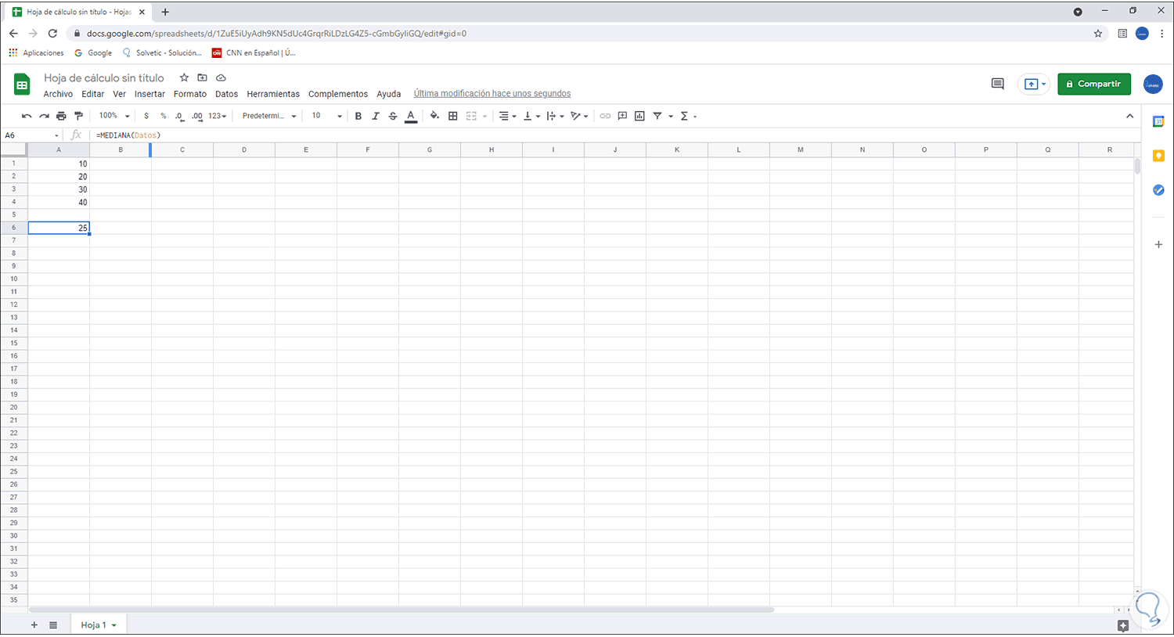
Task: Open the print icon in toolbar
Action: click(61, 115)
